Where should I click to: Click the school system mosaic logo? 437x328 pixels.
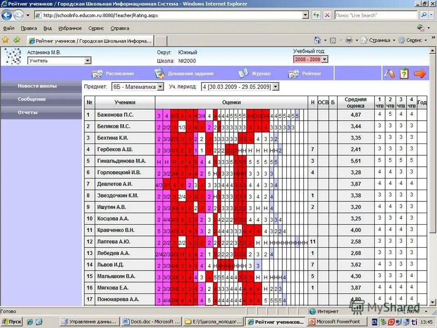13,56
